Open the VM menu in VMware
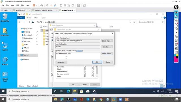Viewport: 181px width, 102px height. pos(18,5)
